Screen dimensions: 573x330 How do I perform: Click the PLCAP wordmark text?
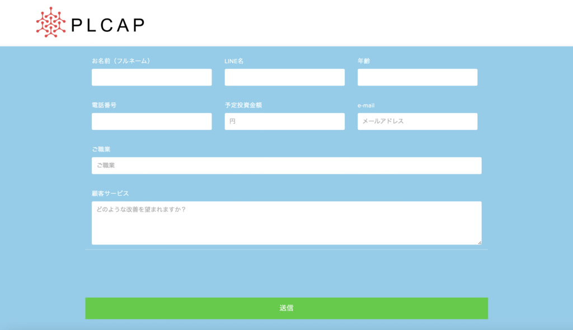[108, 25]
